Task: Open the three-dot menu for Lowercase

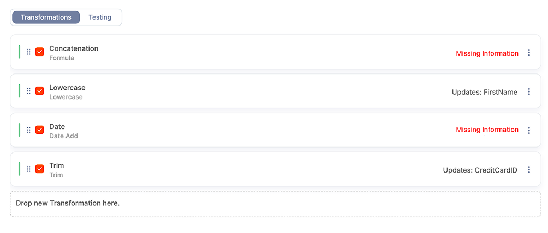Action: pos(529,92)
